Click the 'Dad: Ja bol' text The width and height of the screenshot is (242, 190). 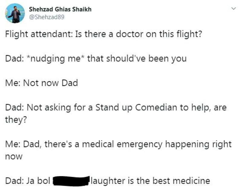pyautogui.click(x=28, y=181)
